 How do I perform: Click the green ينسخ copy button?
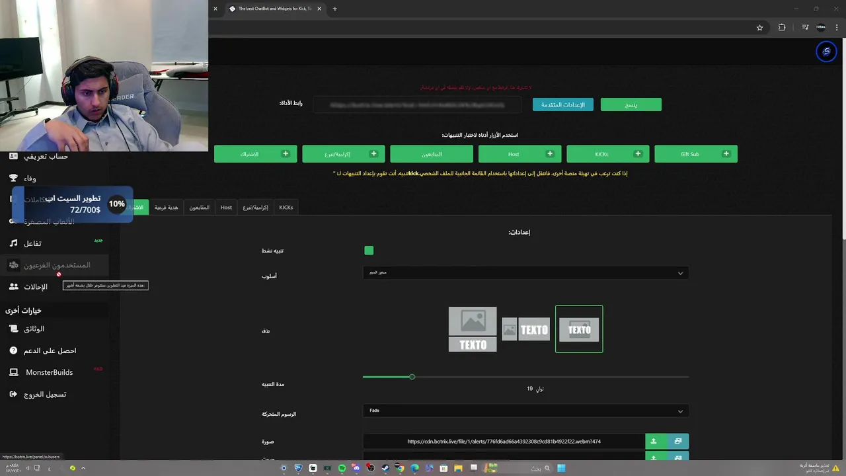[x=631, y=104]
